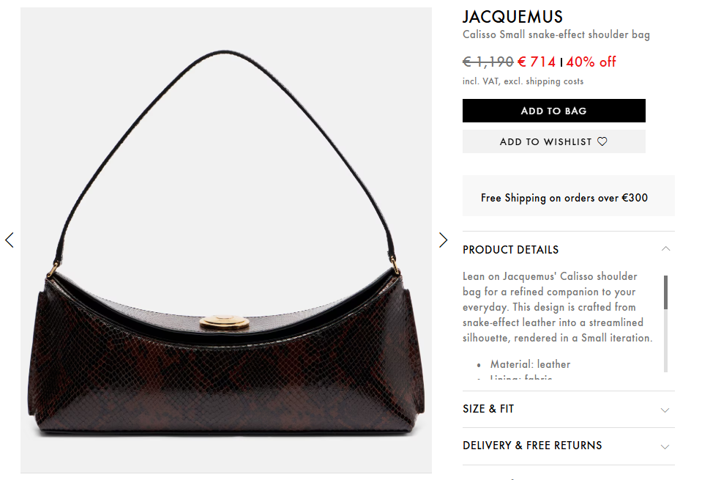Viewport: 702px width, 480px height.
Task: Open the Delivery & Free Returns heading
Action: point(532,446)
